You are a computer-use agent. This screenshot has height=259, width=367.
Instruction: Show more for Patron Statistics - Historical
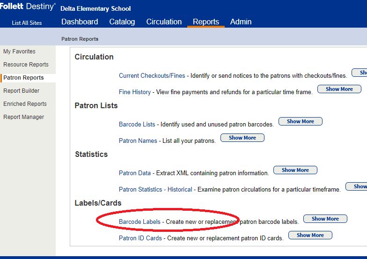(356, 186)
